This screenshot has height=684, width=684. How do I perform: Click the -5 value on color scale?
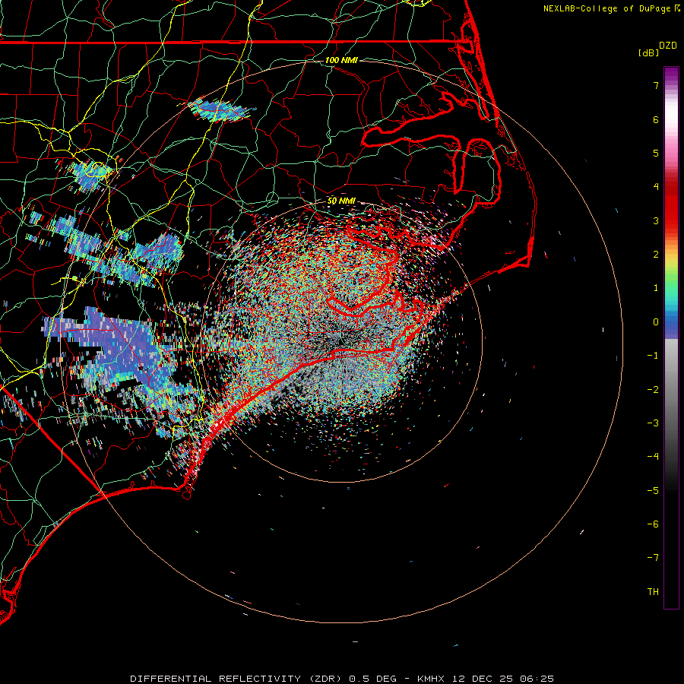pos(653,491)
